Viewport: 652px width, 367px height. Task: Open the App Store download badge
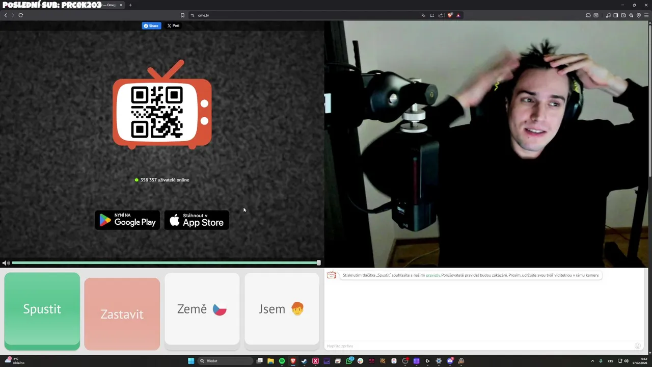click(x=197, y=220)
